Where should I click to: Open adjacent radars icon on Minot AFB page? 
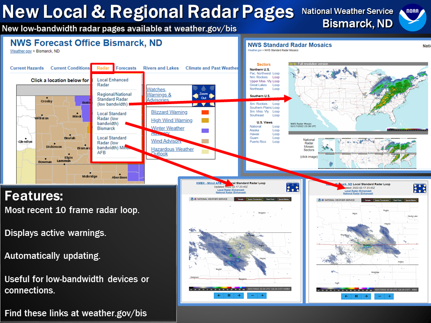[x=292, y=188]
